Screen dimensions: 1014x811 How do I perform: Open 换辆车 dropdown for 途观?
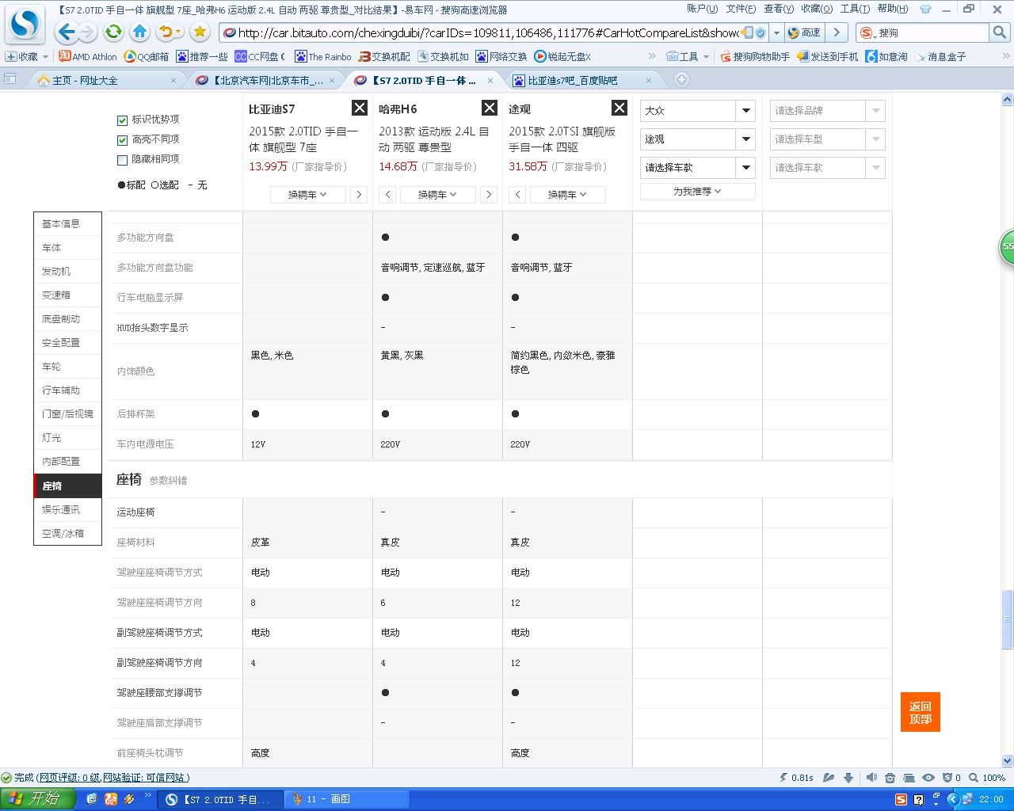pyautogui.click(x=568, y=195)
